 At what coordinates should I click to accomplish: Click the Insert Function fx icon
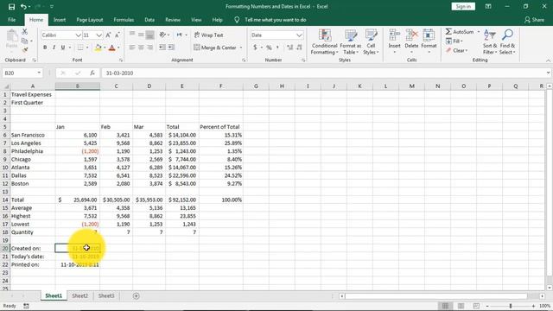click(x=92, y=73)
